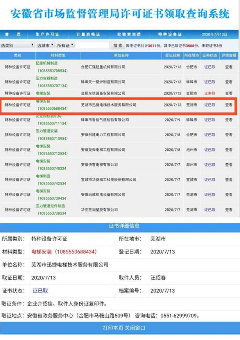Click the 搜索 button
This screenshot has width=240, height=340.
tap(118, 45)
